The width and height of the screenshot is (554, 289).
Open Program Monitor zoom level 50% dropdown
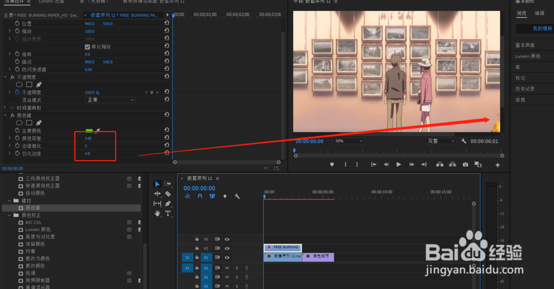[x=348, y=141]
